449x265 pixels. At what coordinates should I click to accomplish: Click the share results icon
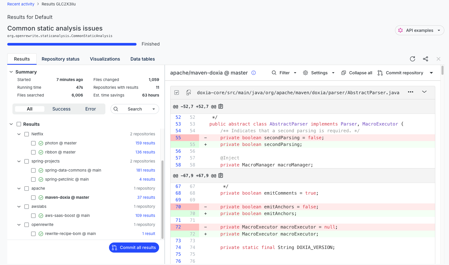[x=425, y=59]
